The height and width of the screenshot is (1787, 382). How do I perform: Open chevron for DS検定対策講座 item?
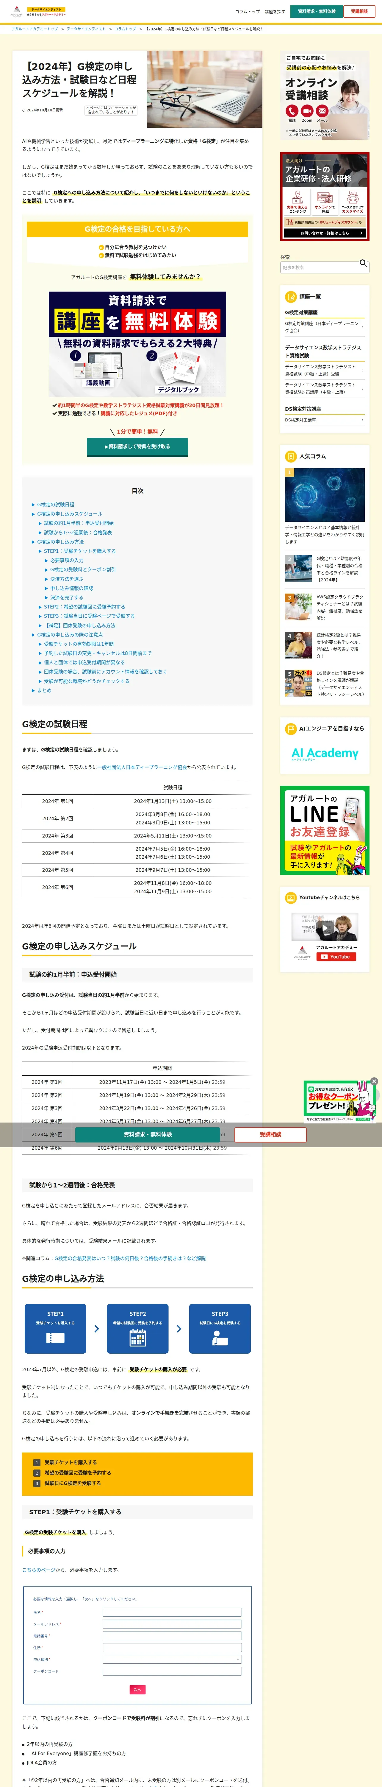pos(363,420)
